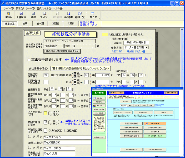Switch to the 前々期 tab

pos(40,23)
